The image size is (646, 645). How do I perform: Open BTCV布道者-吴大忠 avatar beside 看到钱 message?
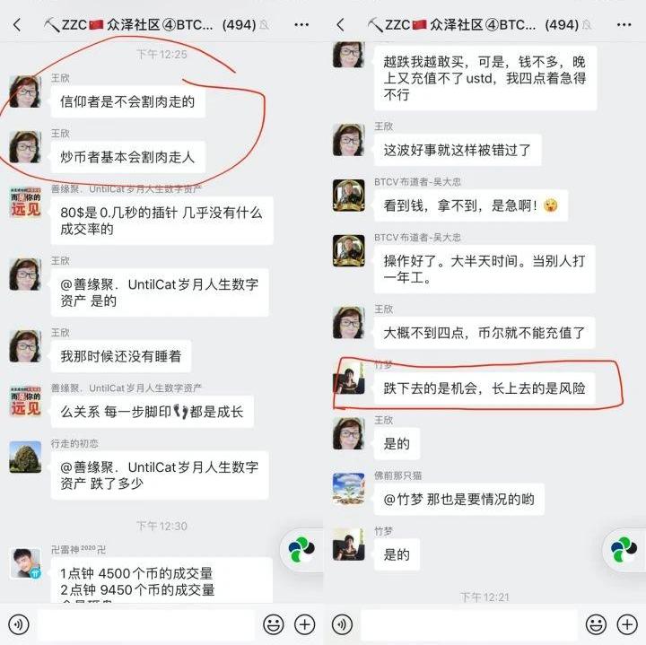(x=348, y=196)
